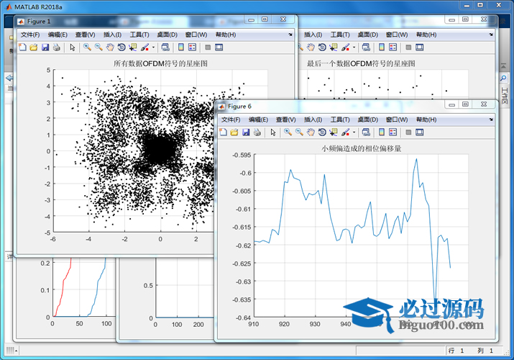Enable Data Cursor tool in Figure 6
This screenshot has width=514, height=360.
(x=334, y=132)
